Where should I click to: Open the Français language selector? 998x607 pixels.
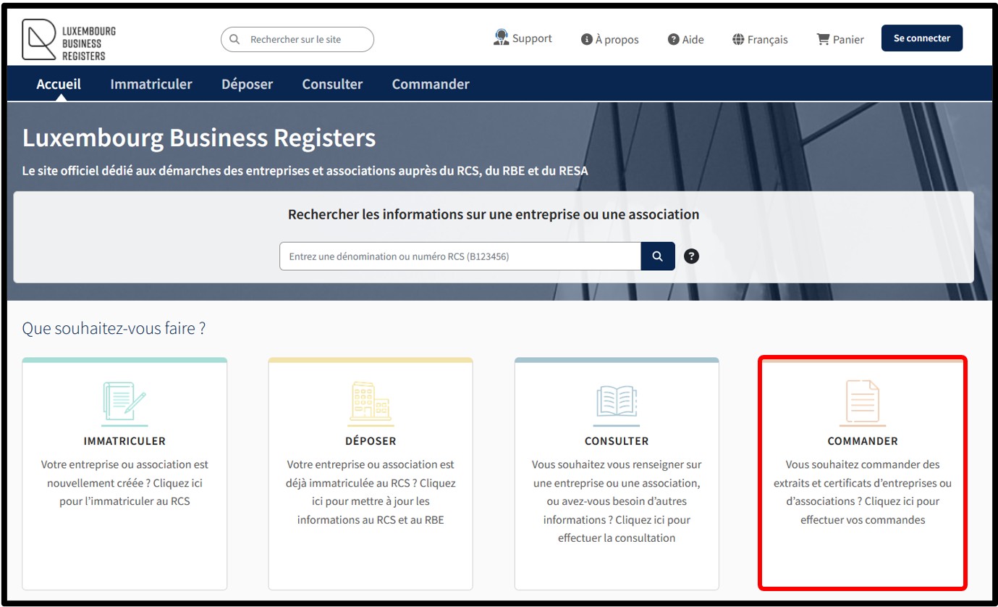click(x=760, y=39)
